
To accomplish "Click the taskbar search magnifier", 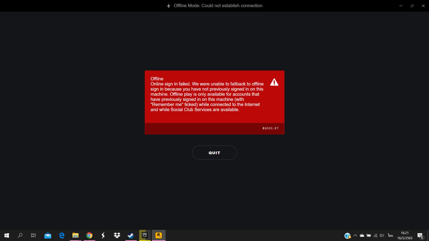I will coord(20,235).
